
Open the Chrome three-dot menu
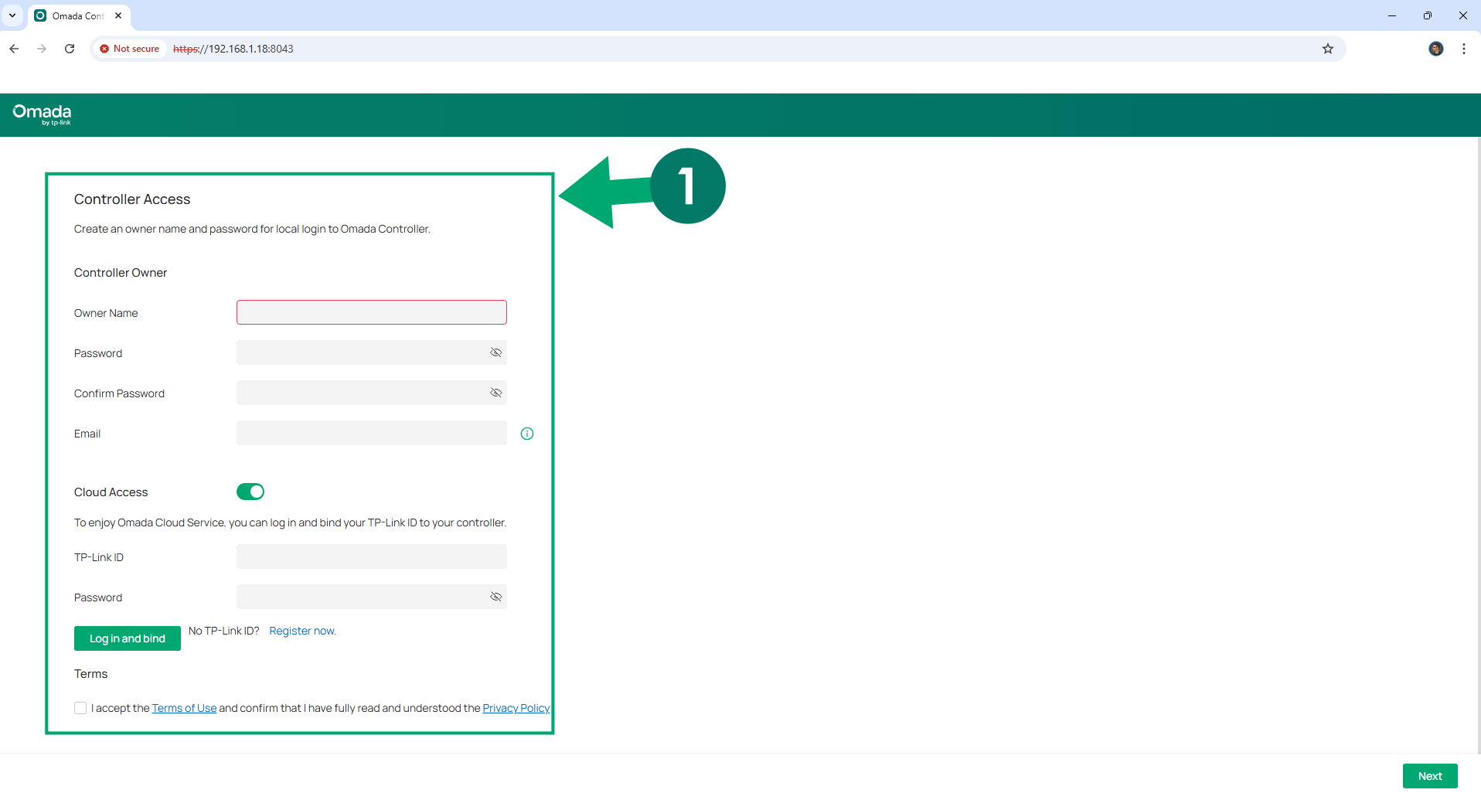(x=1463, y=49)
